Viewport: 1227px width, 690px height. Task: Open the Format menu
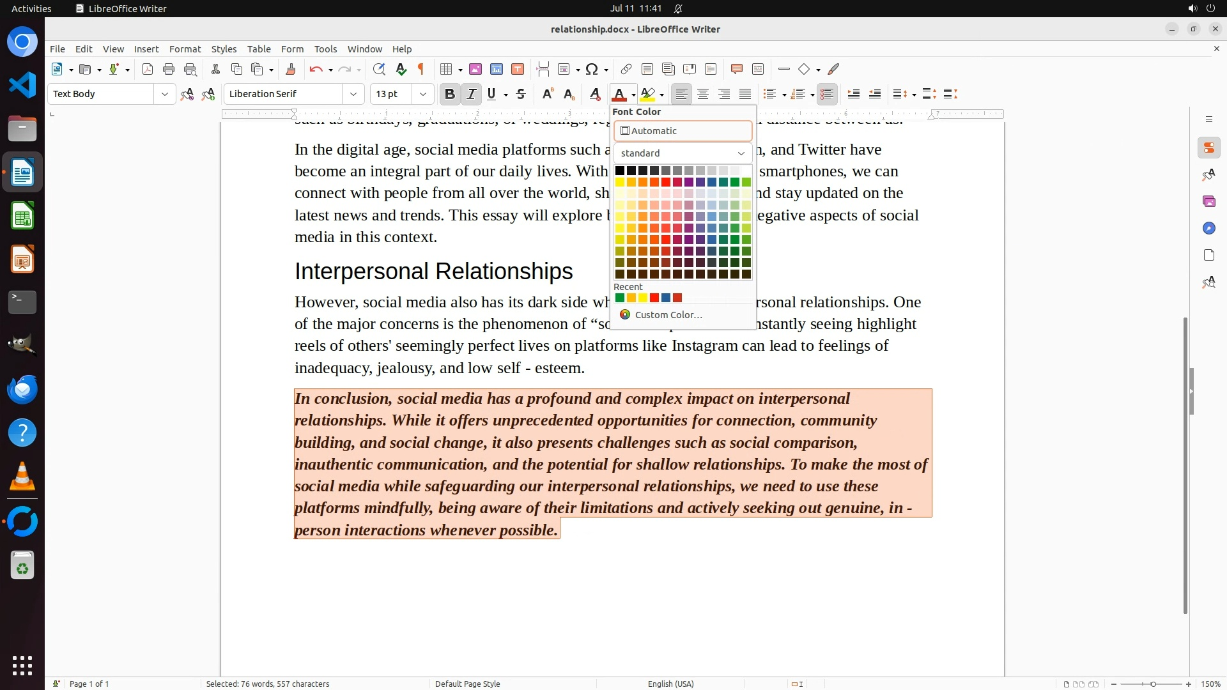185,49
